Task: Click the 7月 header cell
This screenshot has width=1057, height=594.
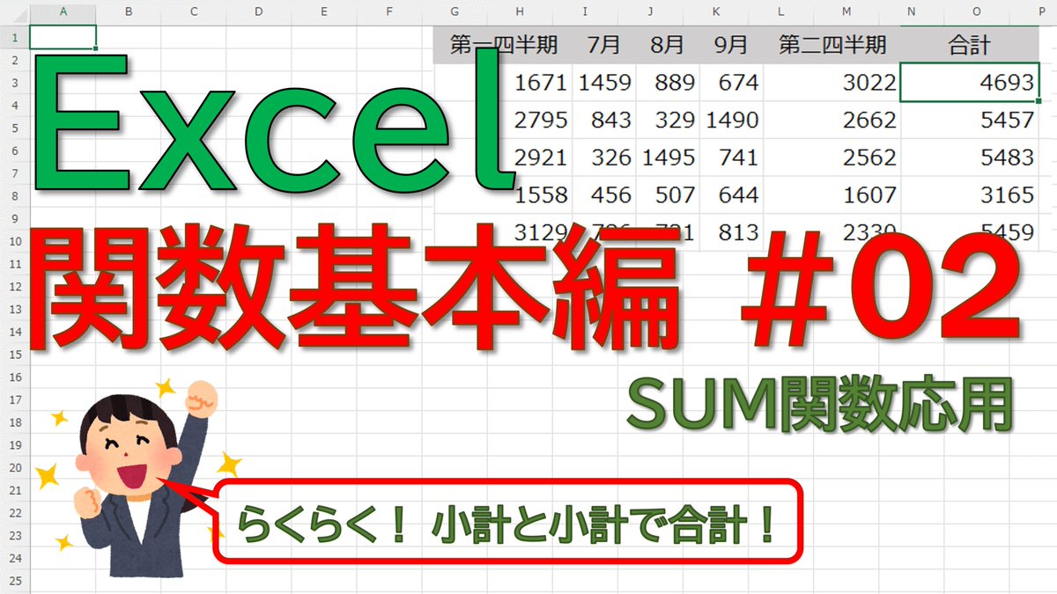Action: (604, 45)
